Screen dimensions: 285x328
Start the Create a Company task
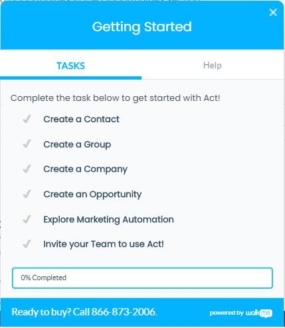point(85,169)
